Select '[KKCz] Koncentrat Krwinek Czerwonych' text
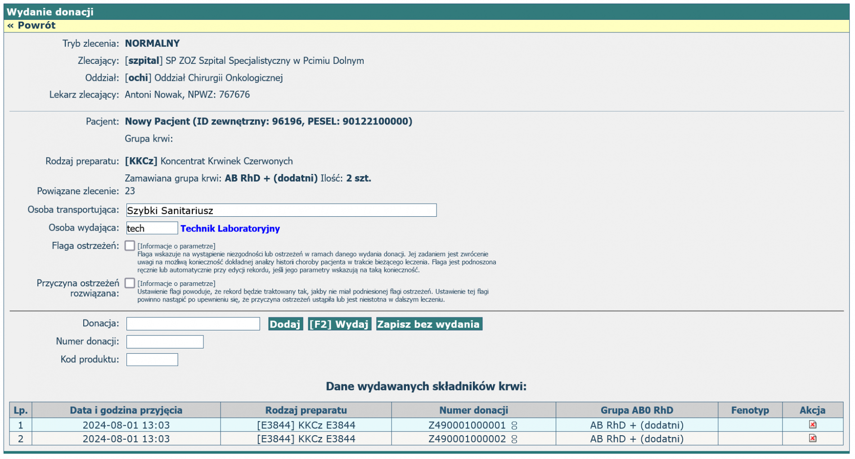 [209, 161]
